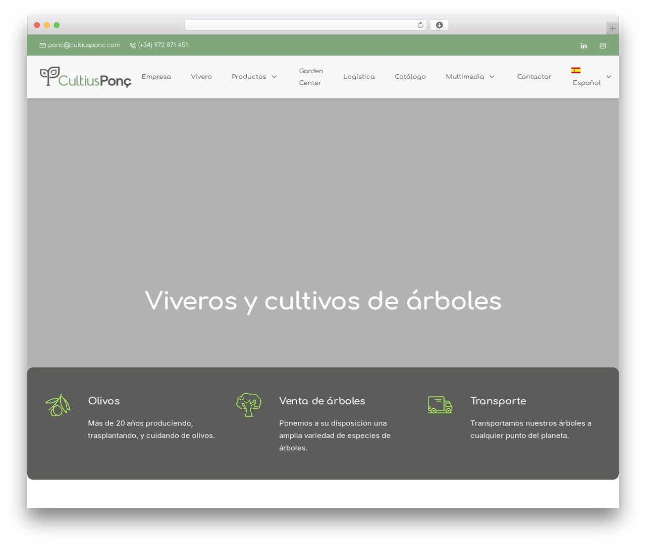Click the delivery truck icon
The height and width of the screenshot is (547, 646).
(x=440, y=405)
